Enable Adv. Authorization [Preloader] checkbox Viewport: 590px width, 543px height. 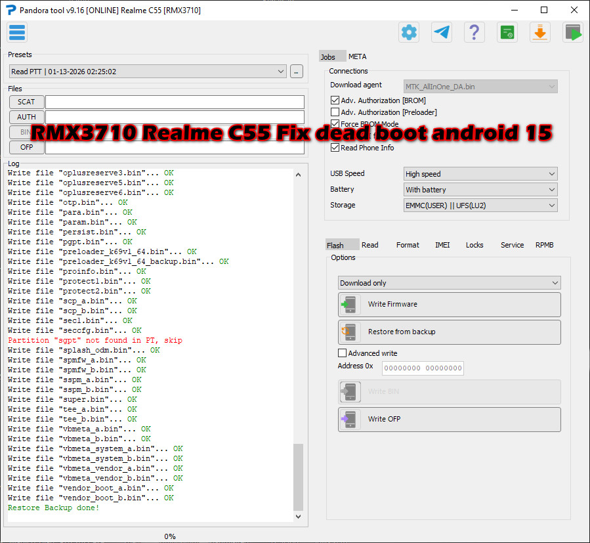point(335,112)
